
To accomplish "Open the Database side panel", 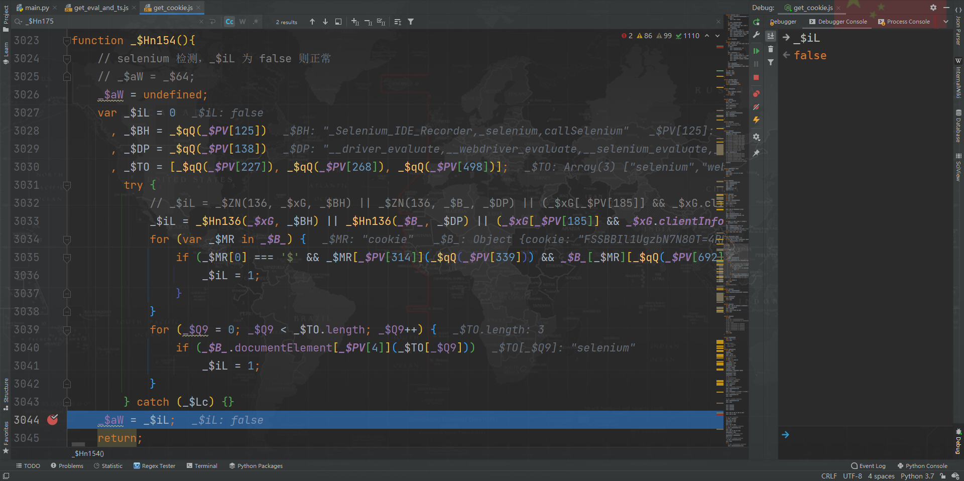I will pos(958,126).
